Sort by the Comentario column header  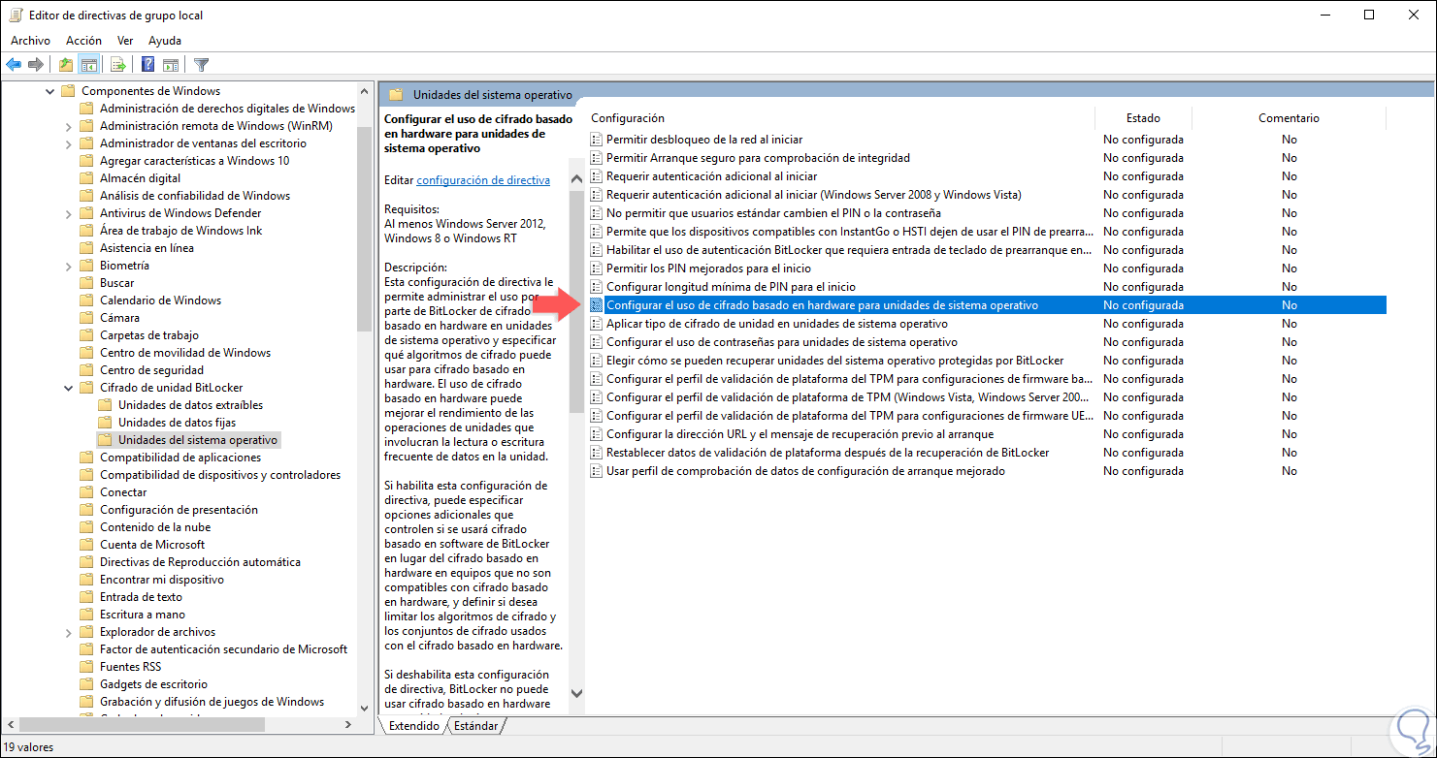pos(1289,118)
